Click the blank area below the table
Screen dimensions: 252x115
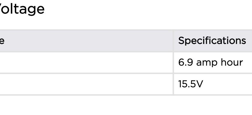(126, 105)
